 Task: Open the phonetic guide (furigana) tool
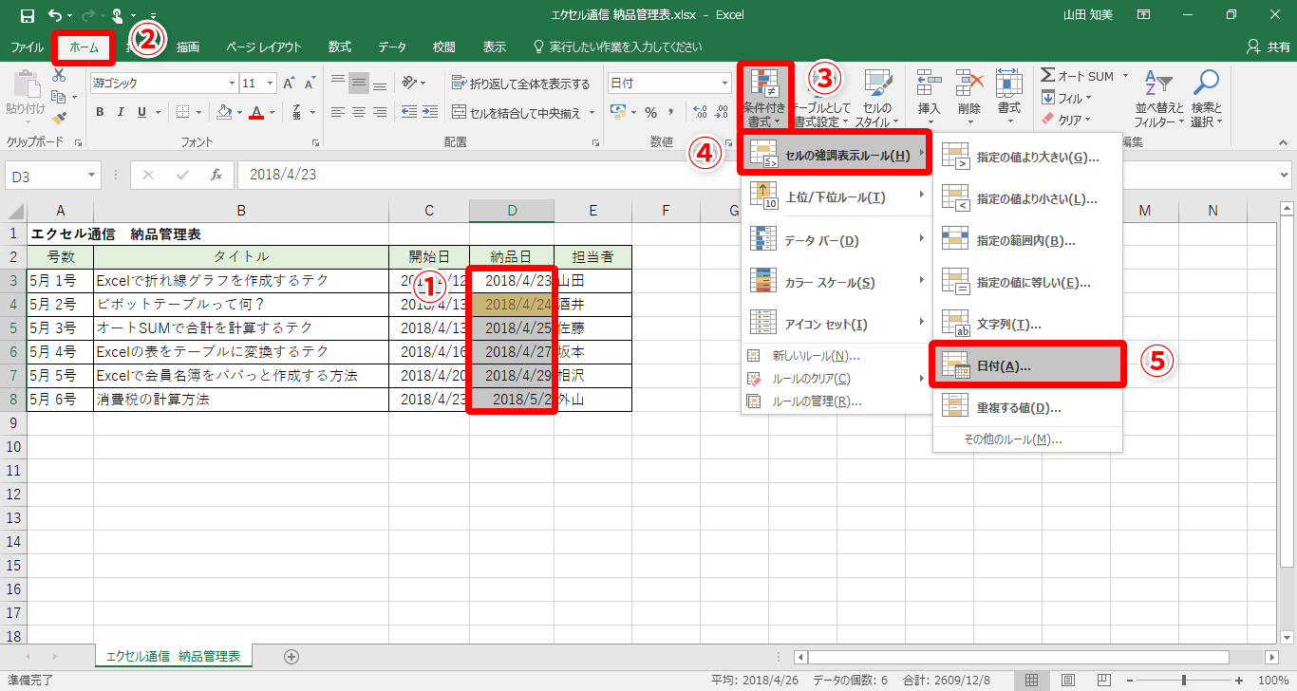pos(298,112)
